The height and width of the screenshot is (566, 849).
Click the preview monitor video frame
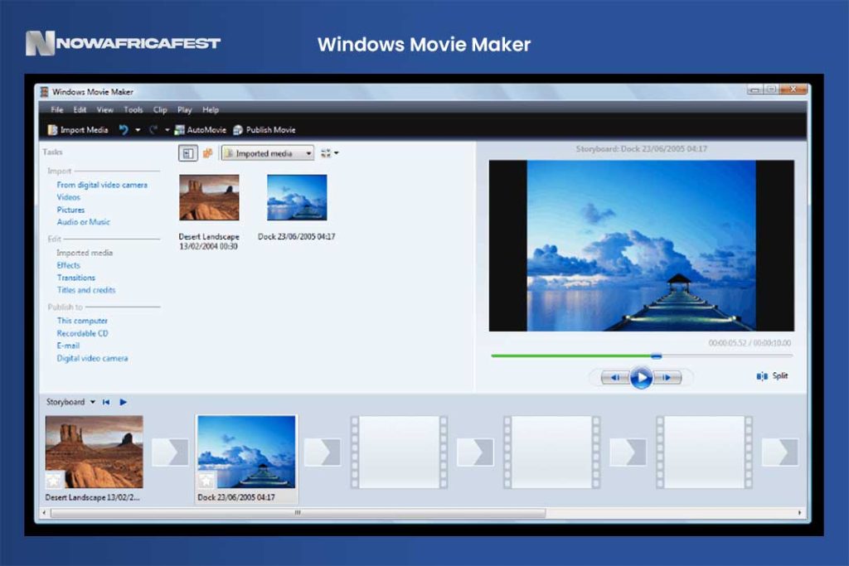[641, 245]
